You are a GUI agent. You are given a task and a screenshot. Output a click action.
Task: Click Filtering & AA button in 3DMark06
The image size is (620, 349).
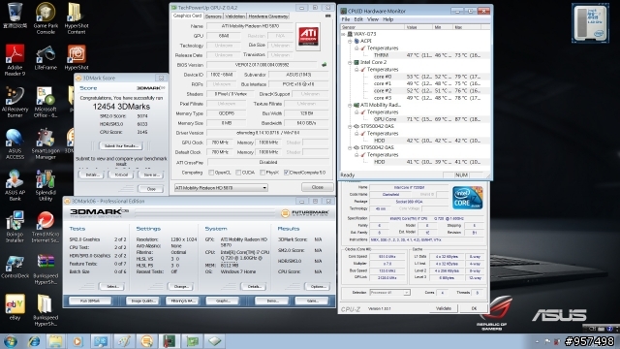[x=182, y=301]
